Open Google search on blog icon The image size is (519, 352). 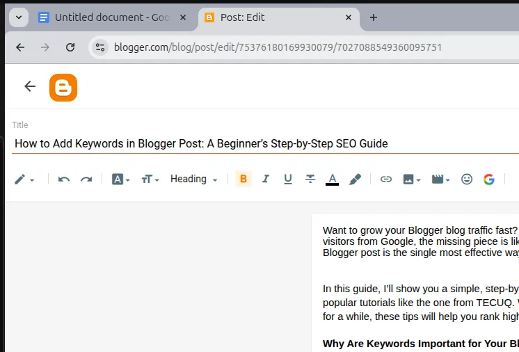pos(489,179)
